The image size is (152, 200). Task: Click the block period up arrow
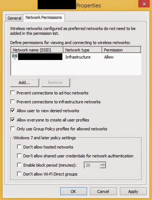click(x=103, y=164)
